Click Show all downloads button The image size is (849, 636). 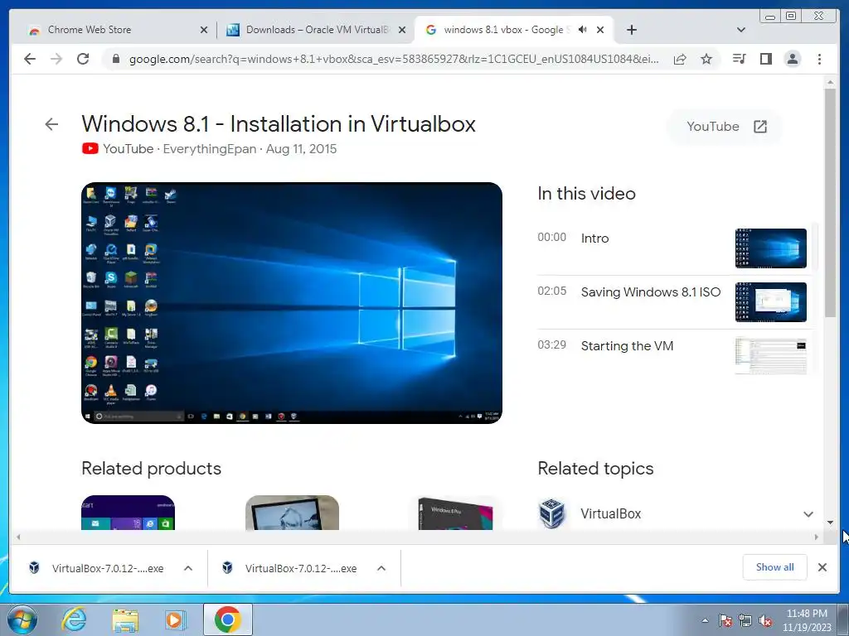tap(775, 566)
